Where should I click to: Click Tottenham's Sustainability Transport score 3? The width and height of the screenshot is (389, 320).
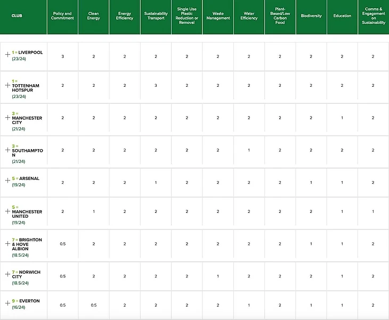coord(156,85)
